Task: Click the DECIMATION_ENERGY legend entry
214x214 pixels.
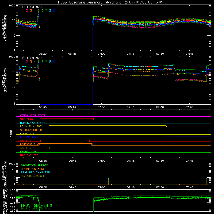Action: coord(34,165)
